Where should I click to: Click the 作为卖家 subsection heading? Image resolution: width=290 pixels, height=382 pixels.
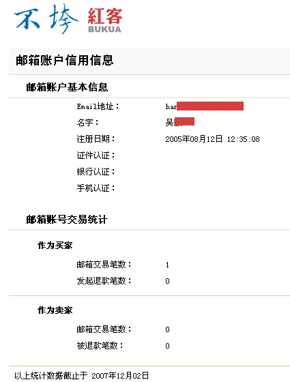click(x=55, y=310)
